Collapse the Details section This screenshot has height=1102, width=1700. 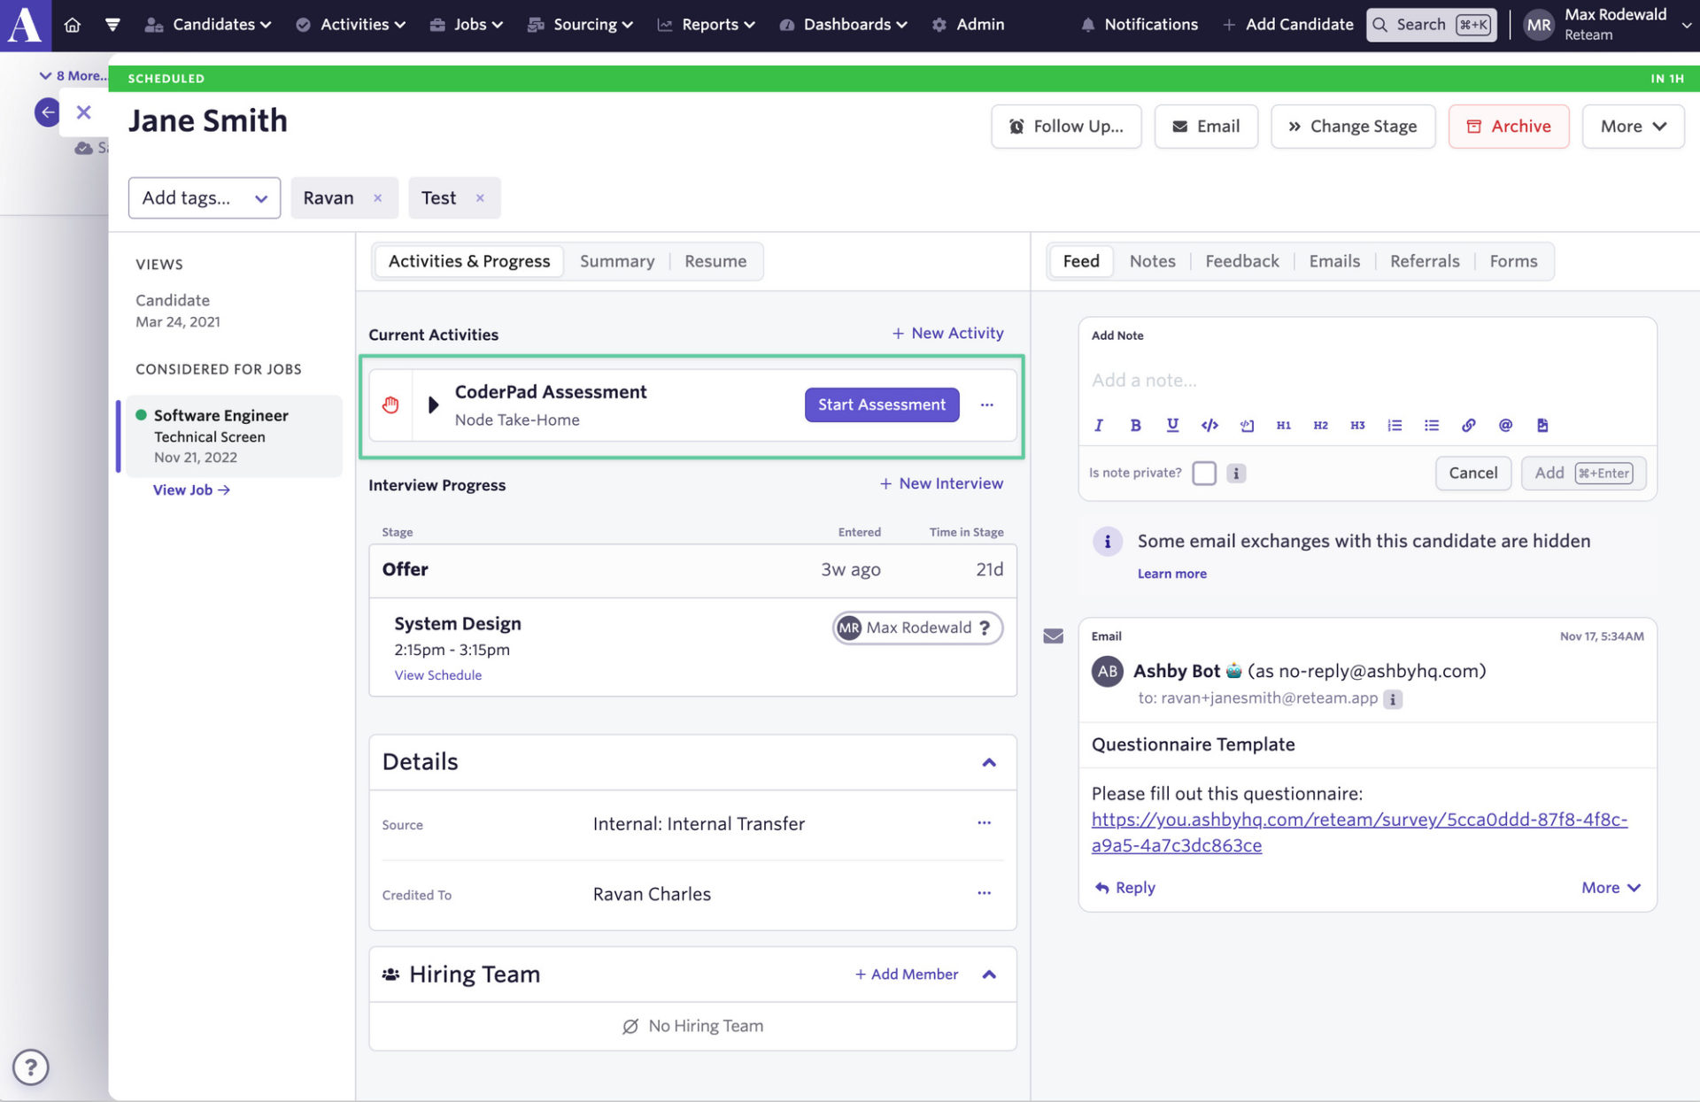pos(989,762)
